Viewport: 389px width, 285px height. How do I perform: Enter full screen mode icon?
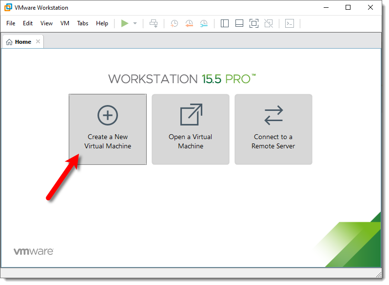[x=253, y=23]
